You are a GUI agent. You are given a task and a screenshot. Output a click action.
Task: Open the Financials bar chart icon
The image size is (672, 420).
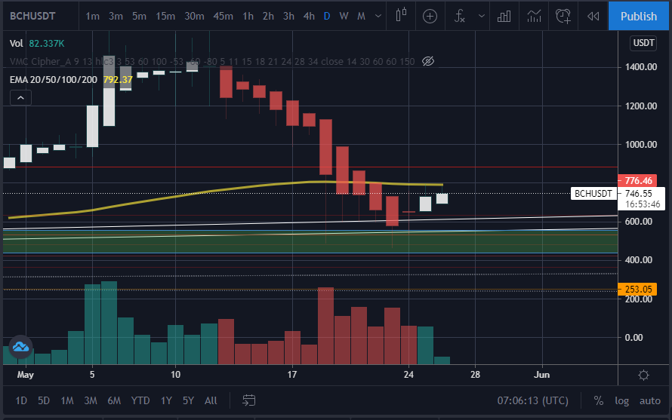point(504,16)
